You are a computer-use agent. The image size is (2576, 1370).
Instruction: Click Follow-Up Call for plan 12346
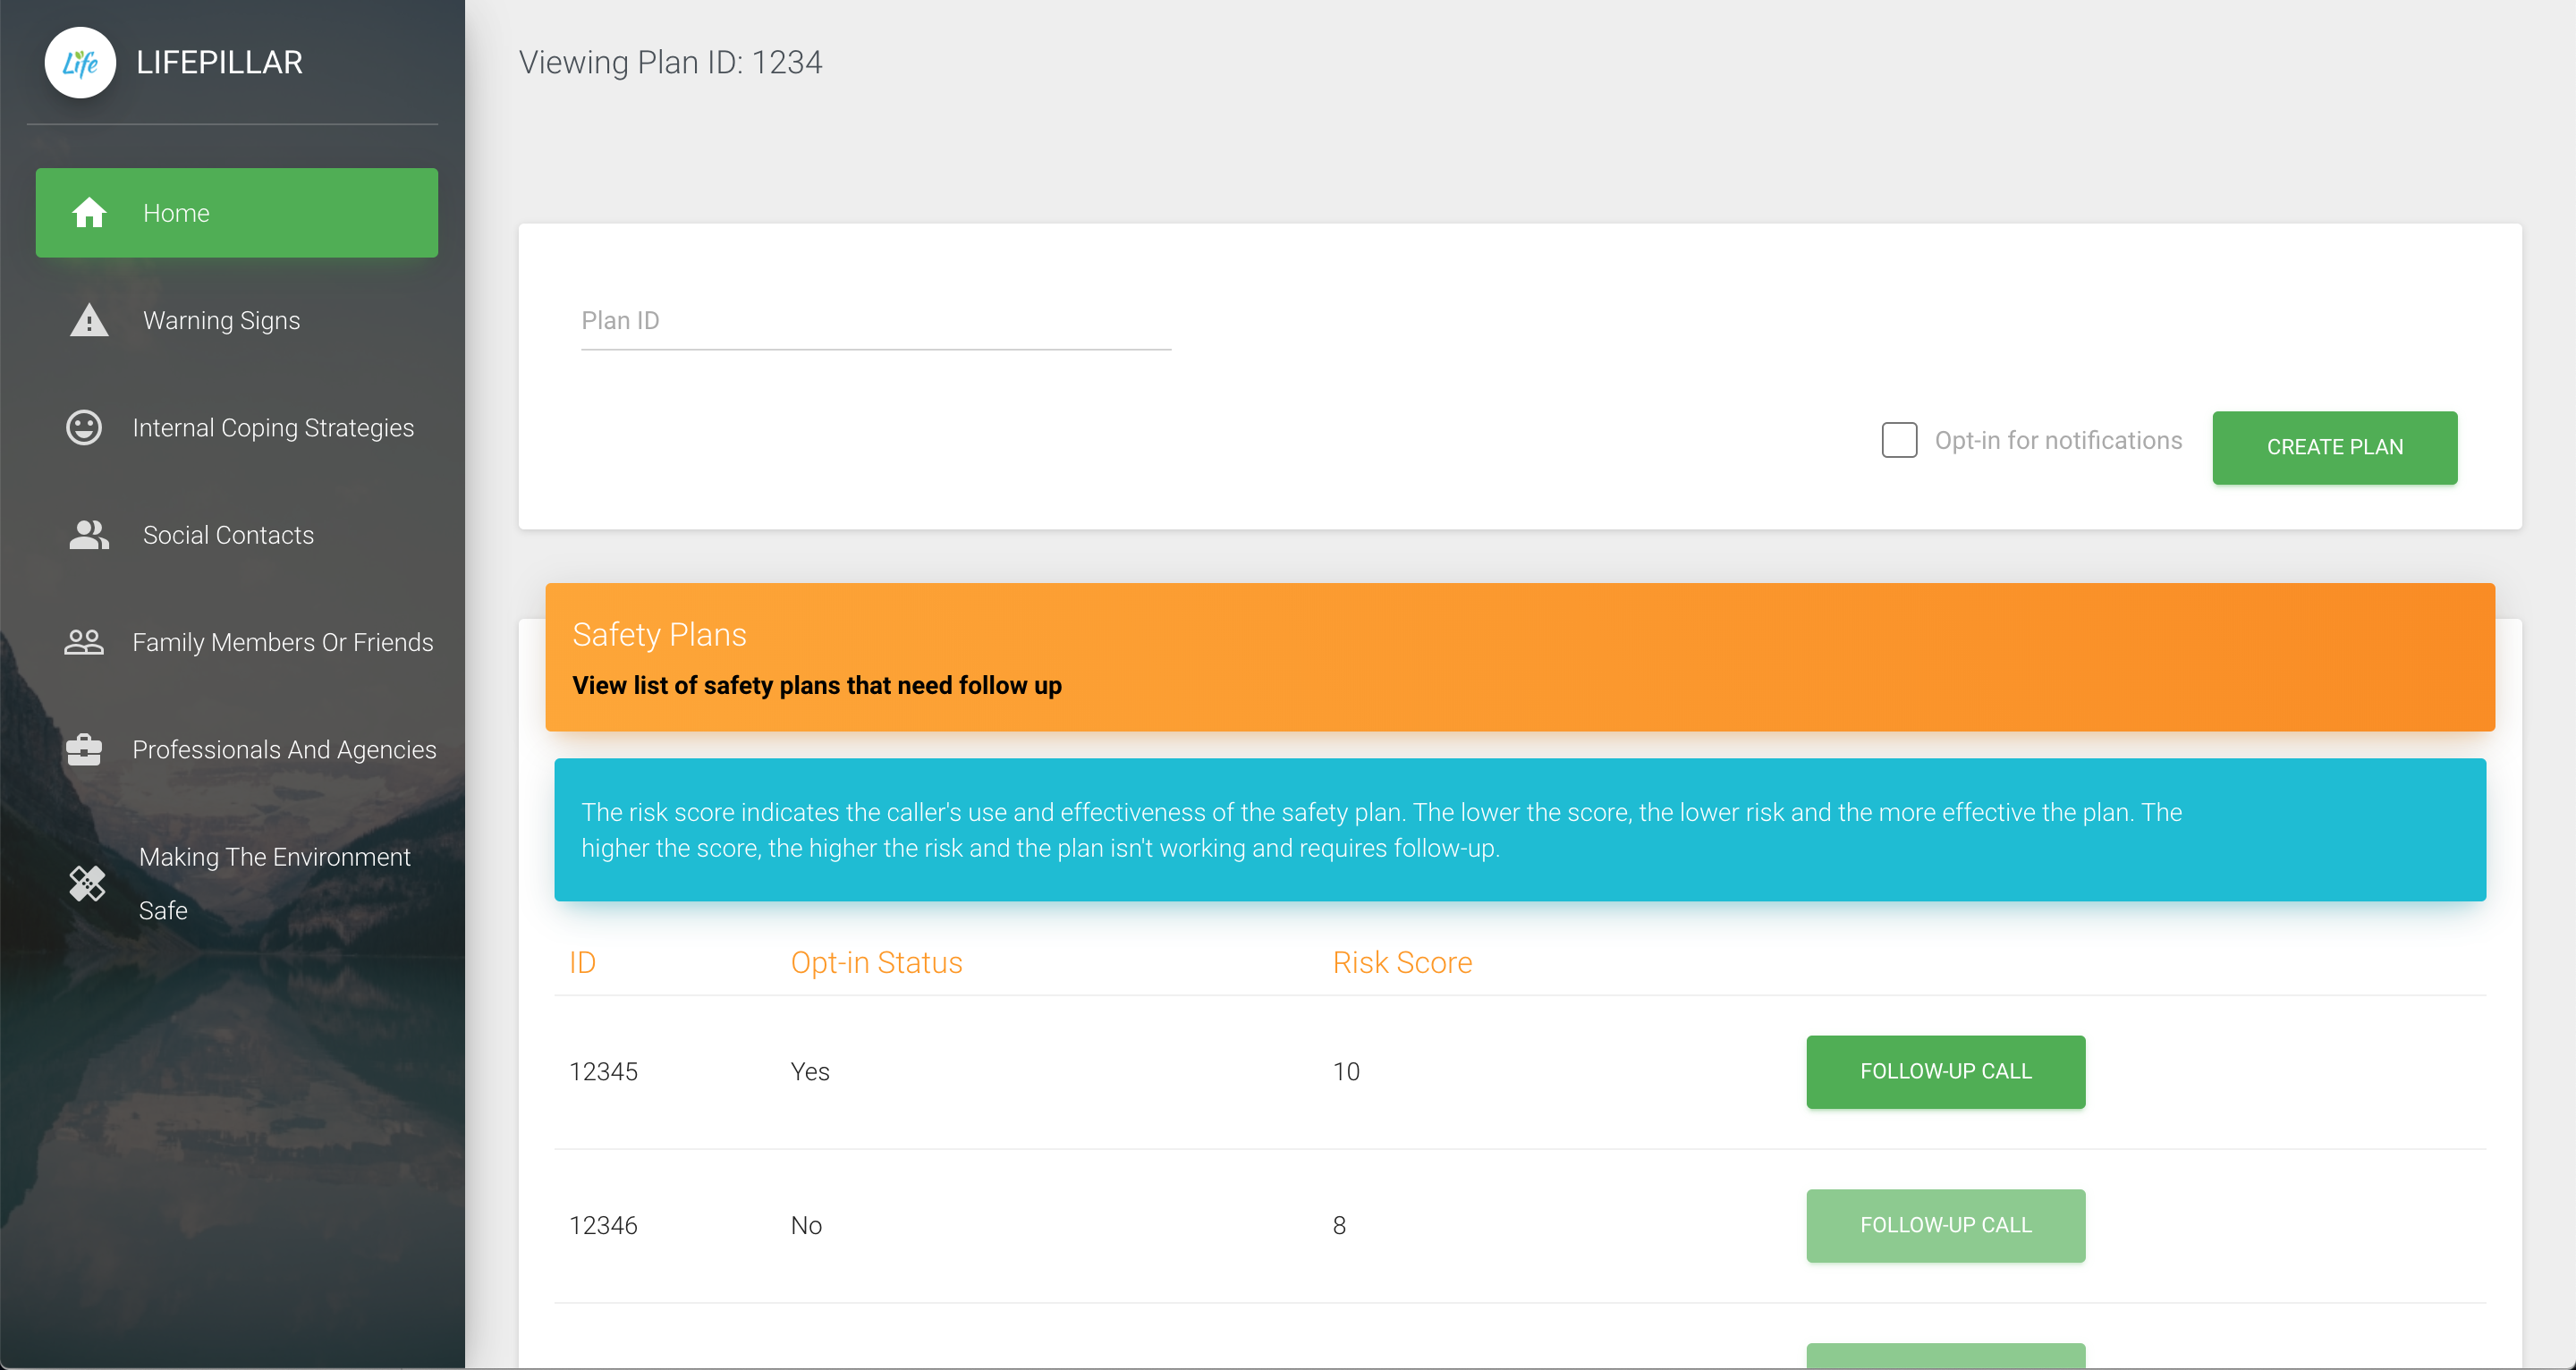click(x=1945, y=1226)
